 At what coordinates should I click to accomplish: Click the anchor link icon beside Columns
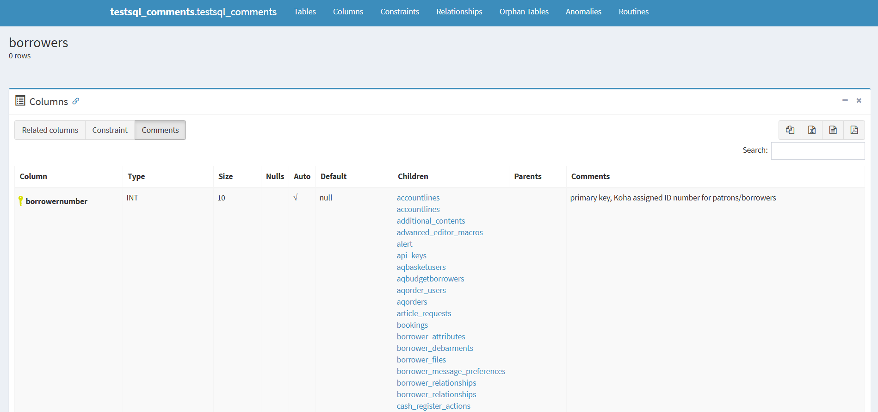76,101
